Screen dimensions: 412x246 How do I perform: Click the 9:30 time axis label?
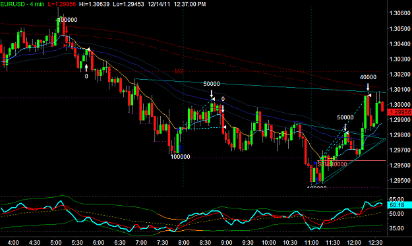247,242
